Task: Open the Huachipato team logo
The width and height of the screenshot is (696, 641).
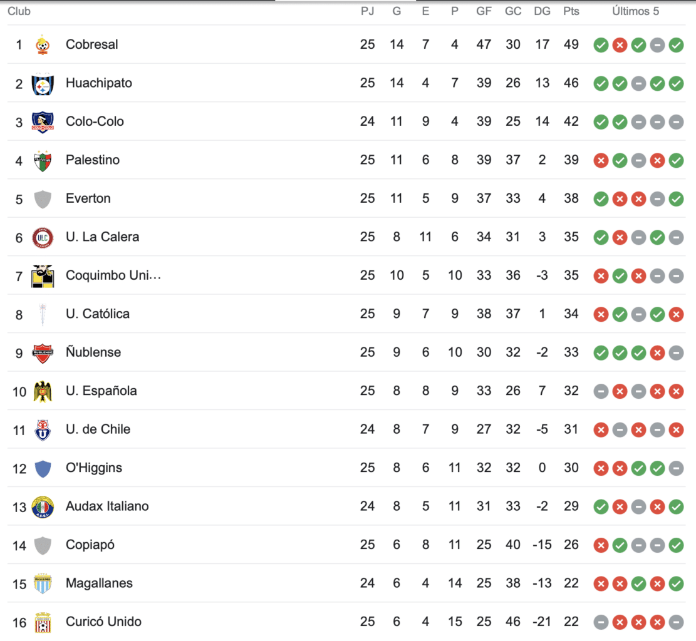Action: (43, 83)
